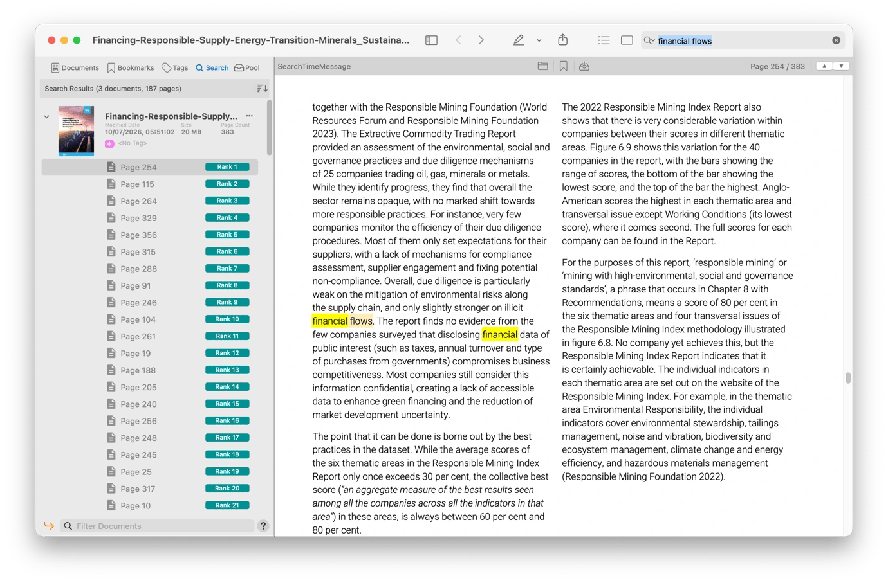Open the document more options ellipsis
Viewport: 888px width, 583px height.
(249, 116)
